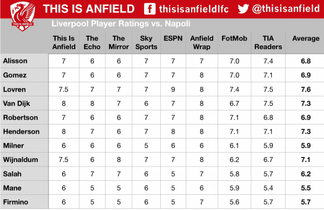Select the Van Dijk row label

[x=17, y=103]
